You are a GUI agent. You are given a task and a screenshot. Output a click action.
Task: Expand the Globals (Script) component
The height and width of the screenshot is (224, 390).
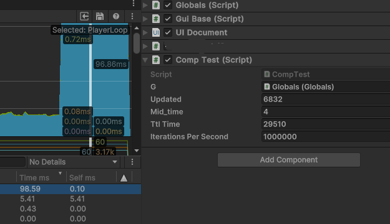(145, 5)
